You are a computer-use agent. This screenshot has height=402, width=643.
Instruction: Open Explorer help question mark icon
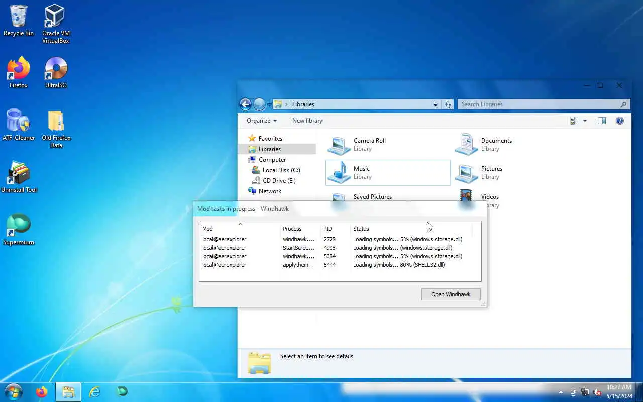tap(620, 121)
